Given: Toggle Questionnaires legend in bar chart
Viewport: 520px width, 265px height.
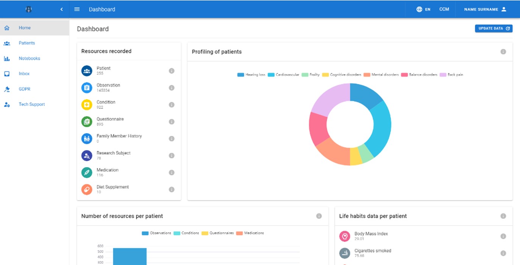Looking at the screenshot, I should pyautogui.click(x=218, y=233).
